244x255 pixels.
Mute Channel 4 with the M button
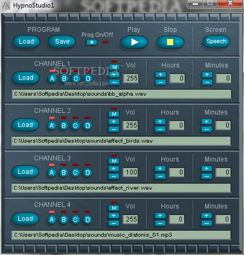click(x=114, y=208)
